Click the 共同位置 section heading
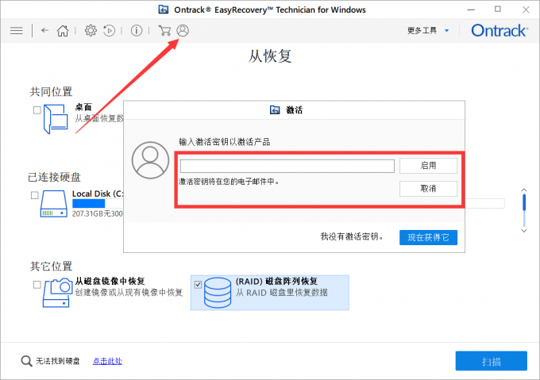 coord(51,91)
